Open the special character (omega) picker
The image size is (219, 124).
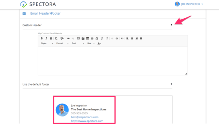pos(97,38)
